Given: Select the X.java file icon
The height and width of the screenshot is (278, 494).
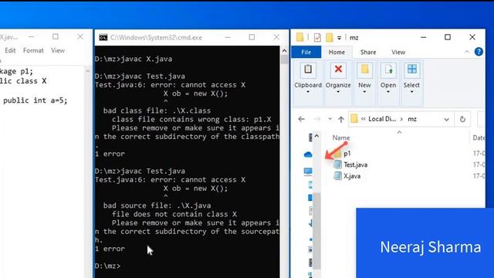Looking at the screenshot, I should pyautogui.click(x=337, y=176).
